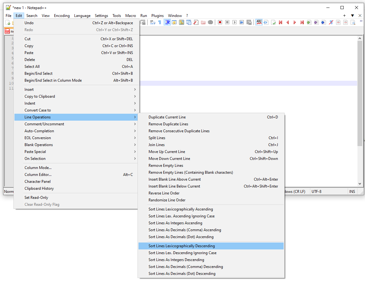Click the document with blue arrow icon
This screenshot has height=300, width=365.
point(324,22)
